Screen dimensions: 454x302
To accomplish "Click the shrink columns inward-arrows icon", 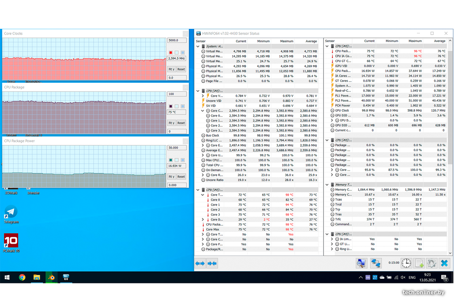I will [x=212, y=263].
